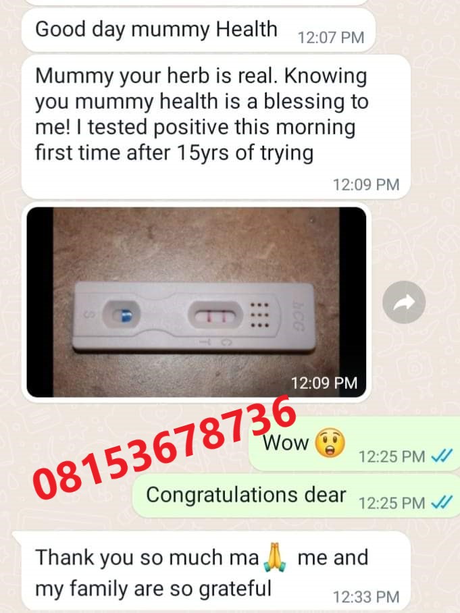
Task: Select the "Thank you so much ma" message
Action: 211,572
